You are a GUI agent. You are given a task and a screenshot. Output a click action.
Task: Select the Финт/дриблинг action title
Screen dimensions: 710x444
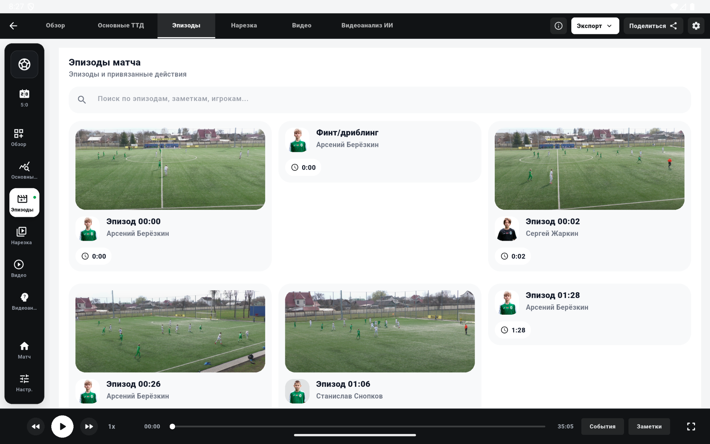[x=347, y=133]
